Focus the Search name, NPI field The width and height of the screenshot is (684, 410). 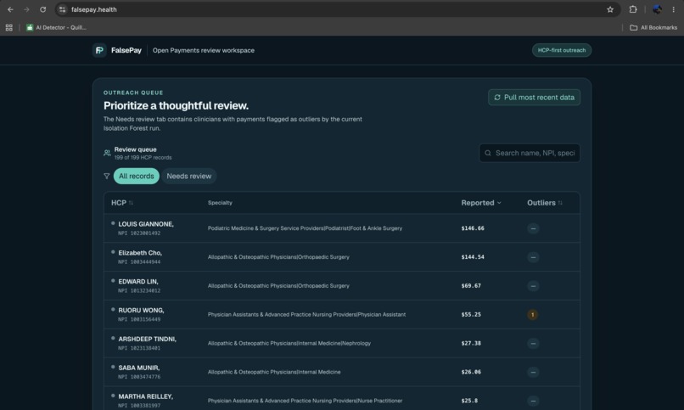[x=530, y=153]
